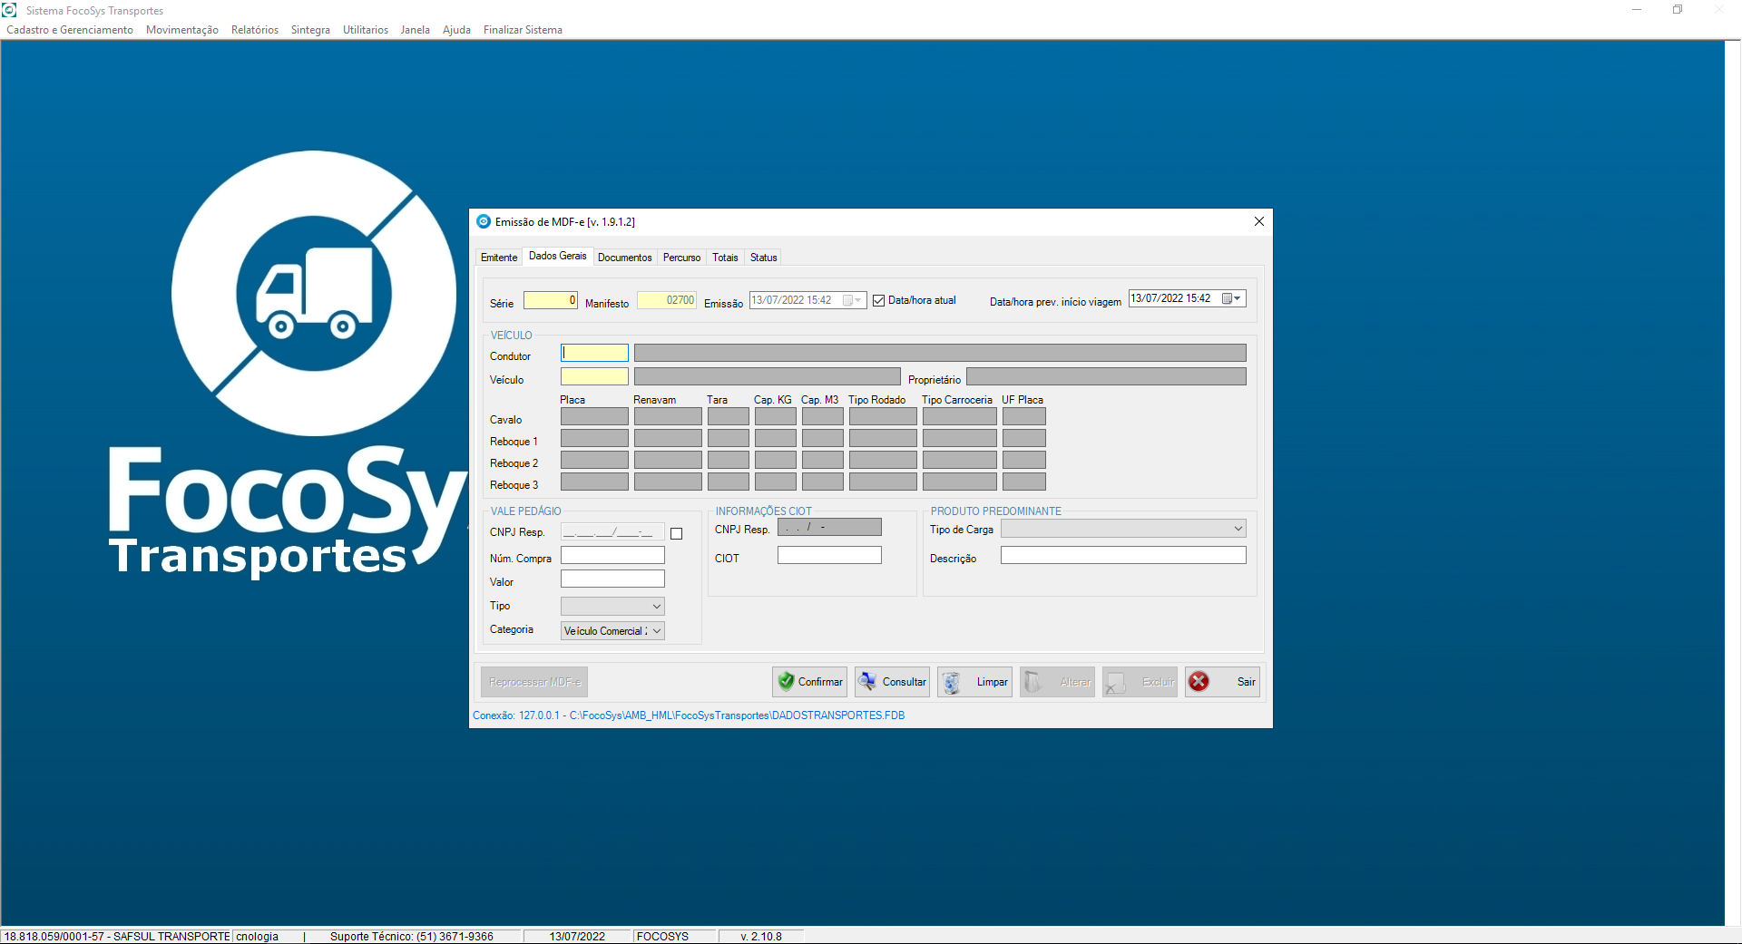Click the Condutor code field
Screen dimensions: 1742x944
tap(594, 353)
